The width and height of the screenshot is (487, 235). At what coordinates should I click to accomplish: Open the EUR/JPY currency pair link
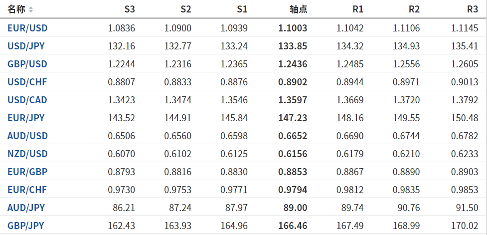[x=26, y=118]
